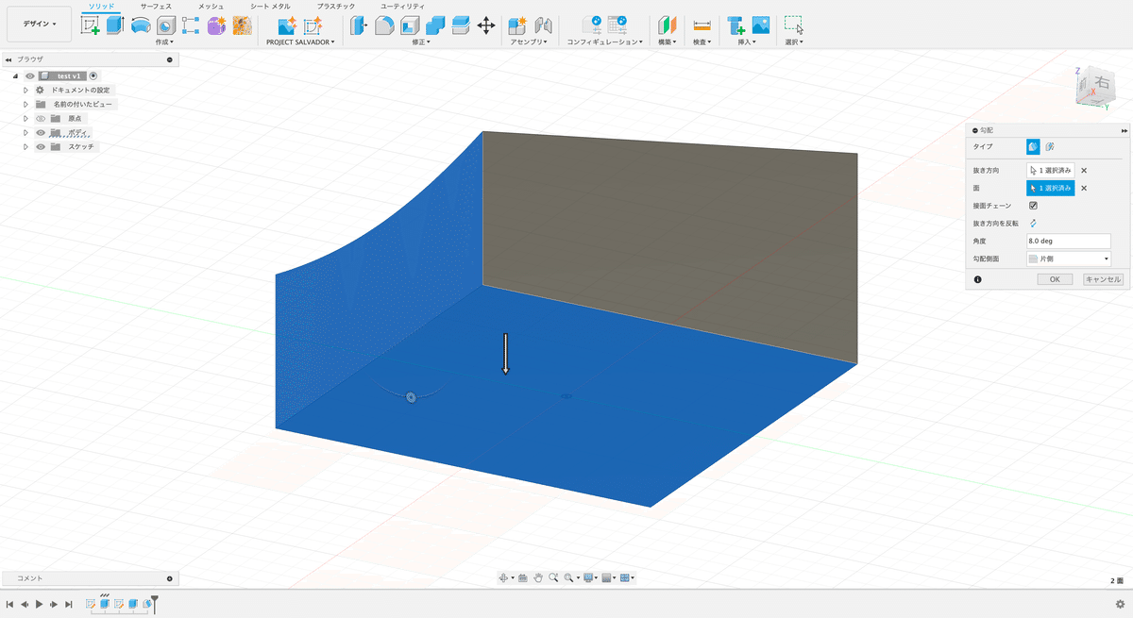Click the Insert derive icon
This screenshot has width=1133, height=618.
point(736,25)
